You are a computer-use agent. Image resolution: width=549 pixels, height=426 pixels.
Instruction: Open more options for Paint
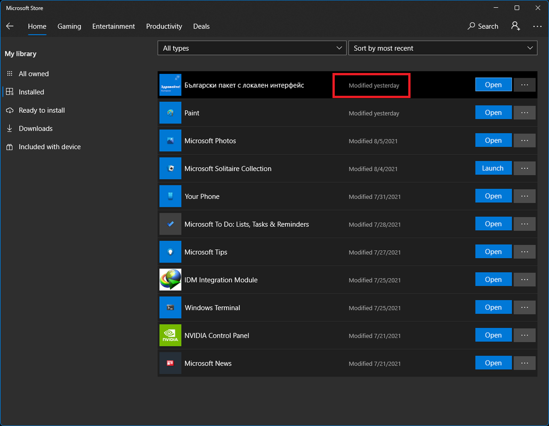click(x=524, y=112)
